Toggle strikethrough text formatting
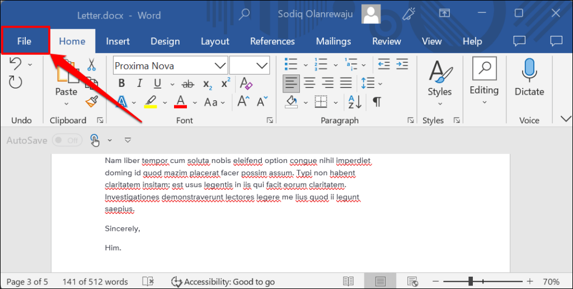The height and width of the screenshot is (289, 573). pyautogui.click(x=188, y=84)
